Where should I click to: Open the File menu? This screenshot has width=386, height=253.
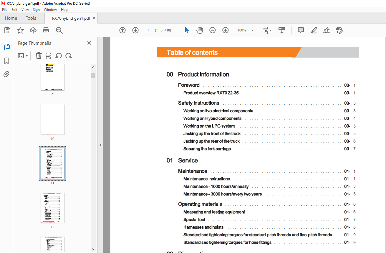(x=5, y=10)
